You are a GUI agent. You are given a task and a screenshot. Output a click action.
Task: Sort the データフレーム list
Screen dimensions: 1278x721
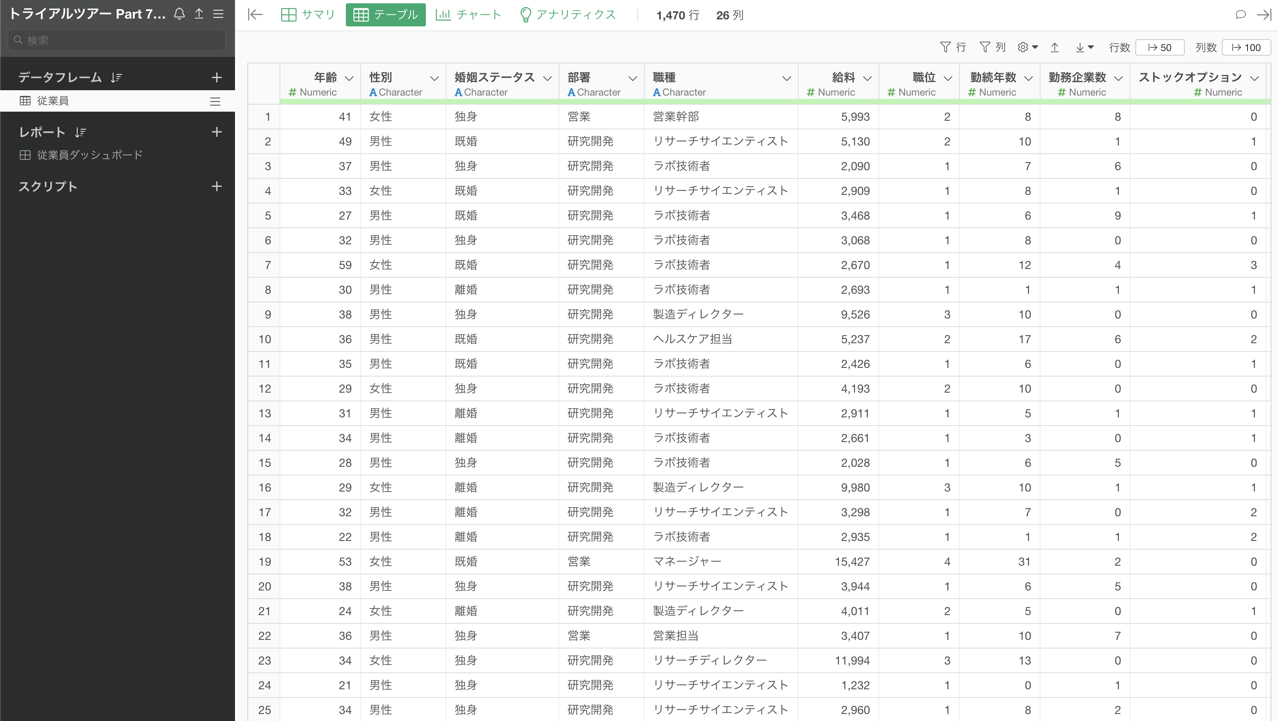tap(117, 77)
